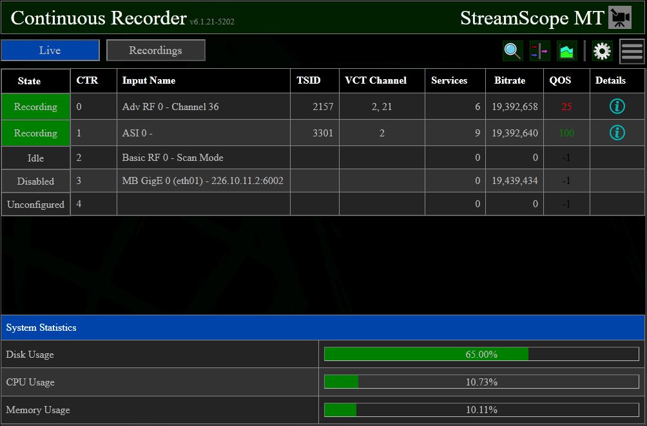Image resolution: width=647 pixels, height=426 pixels.
Task: Click the CPU Usage 10.73% bar
Action: pyautogui.click(x=481, y=382)
